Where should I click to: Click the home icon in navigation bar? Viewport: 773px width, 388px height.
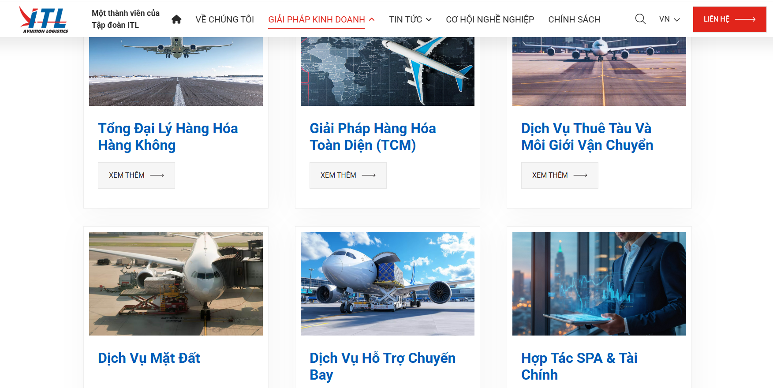(176, 19)
